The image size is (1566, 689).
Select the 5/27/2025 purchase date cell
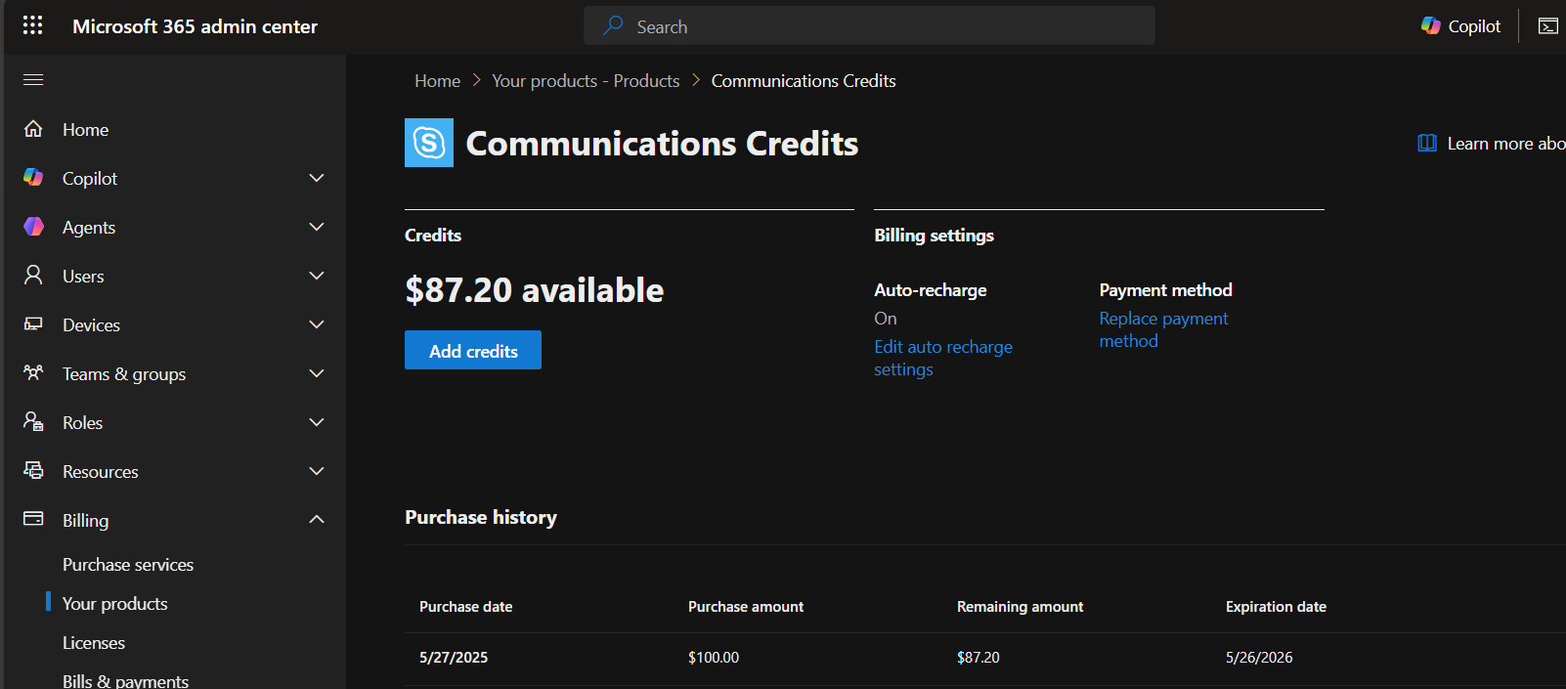(x=454, y=658)
